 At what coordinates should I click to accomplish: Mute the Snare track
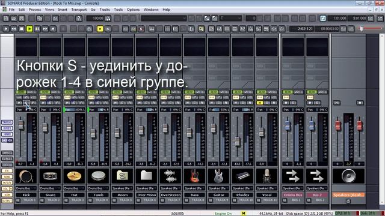click(43, 103)
